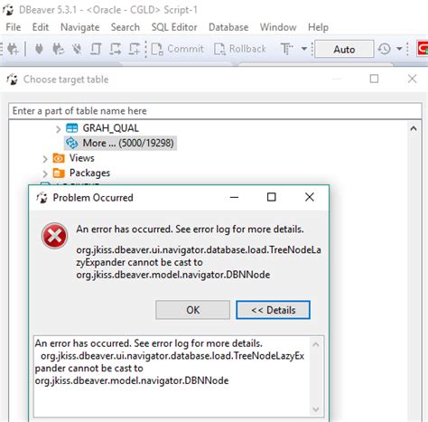Click the Connect plug toolbar icon
Screen dimensions: 428x422
point(39,49)
